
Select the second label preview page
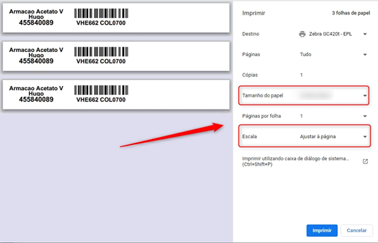point(116,56)
